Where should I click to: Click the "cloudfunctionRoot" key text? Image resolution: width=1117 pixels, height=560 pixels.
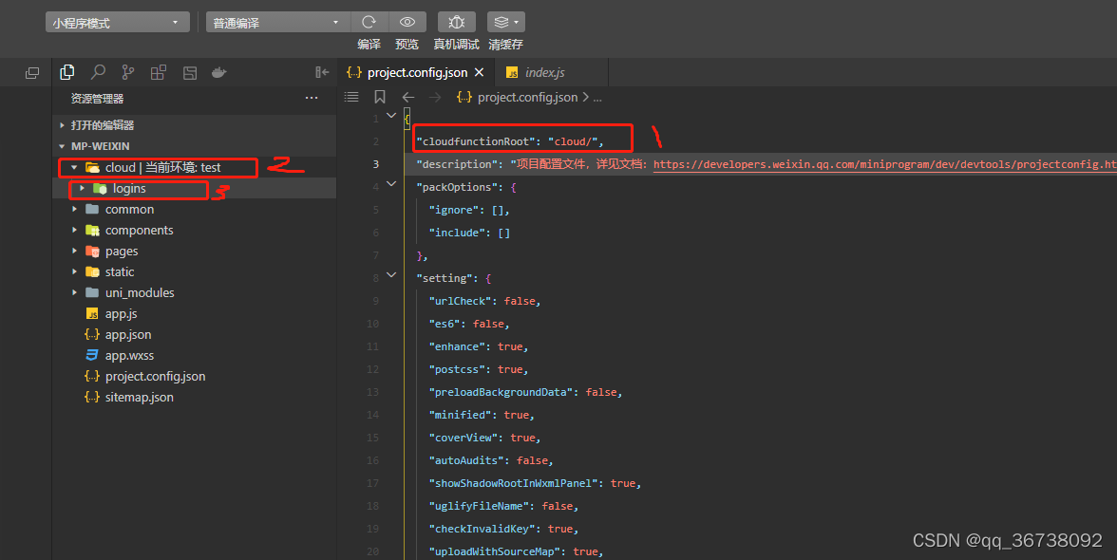click(x=476, y=141)
